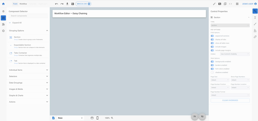Open the Demo User account menu
Image resolution: width=258 pixels, height=121 pixels.
(x=249, y=4)
